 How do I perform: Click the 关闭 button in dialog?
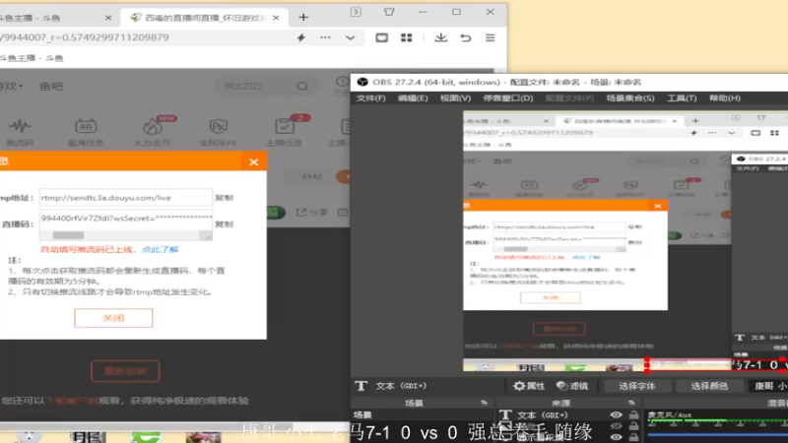[113, 318]
